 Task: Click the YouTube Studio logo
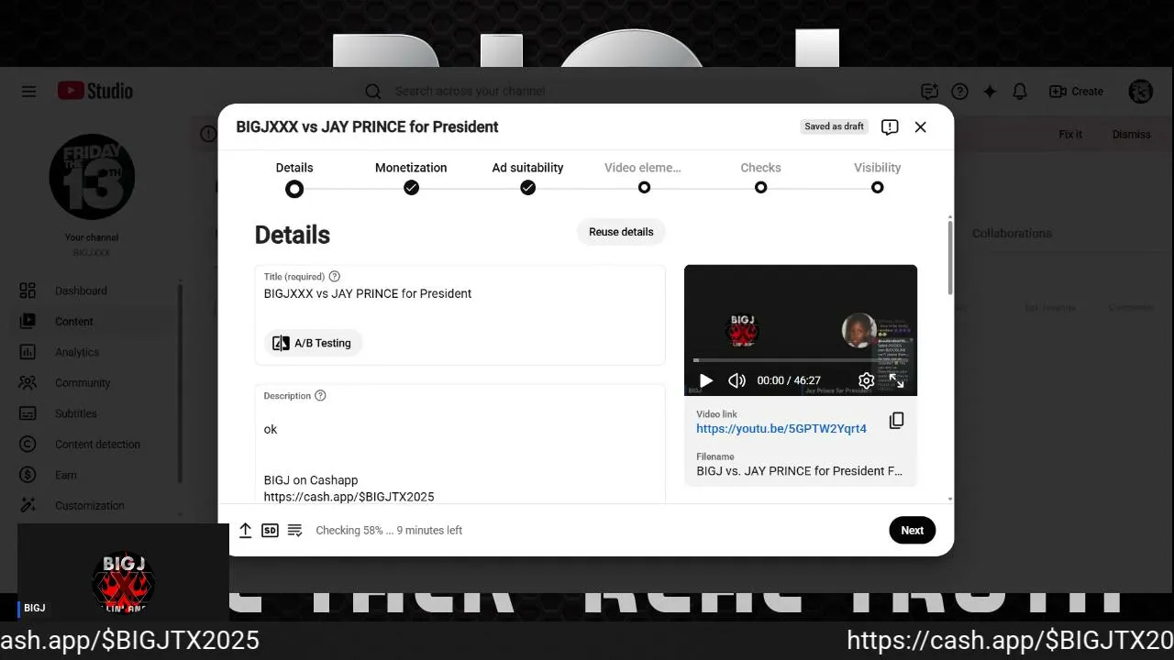[x=95, y=91]
